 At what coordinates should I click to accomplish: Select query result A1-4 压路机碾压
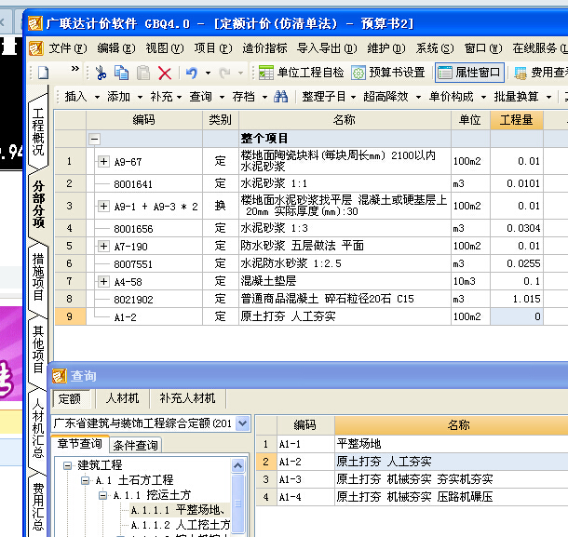click(x=412, y=497)
